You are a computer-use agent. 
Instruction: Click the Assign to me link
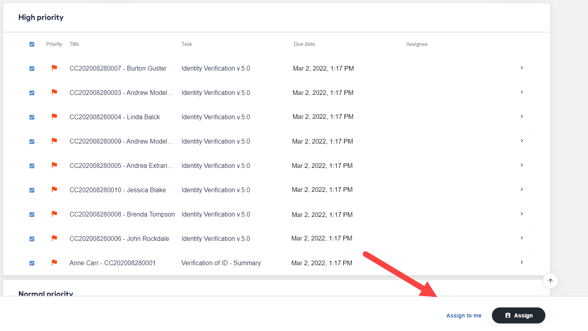click(464, 315)
